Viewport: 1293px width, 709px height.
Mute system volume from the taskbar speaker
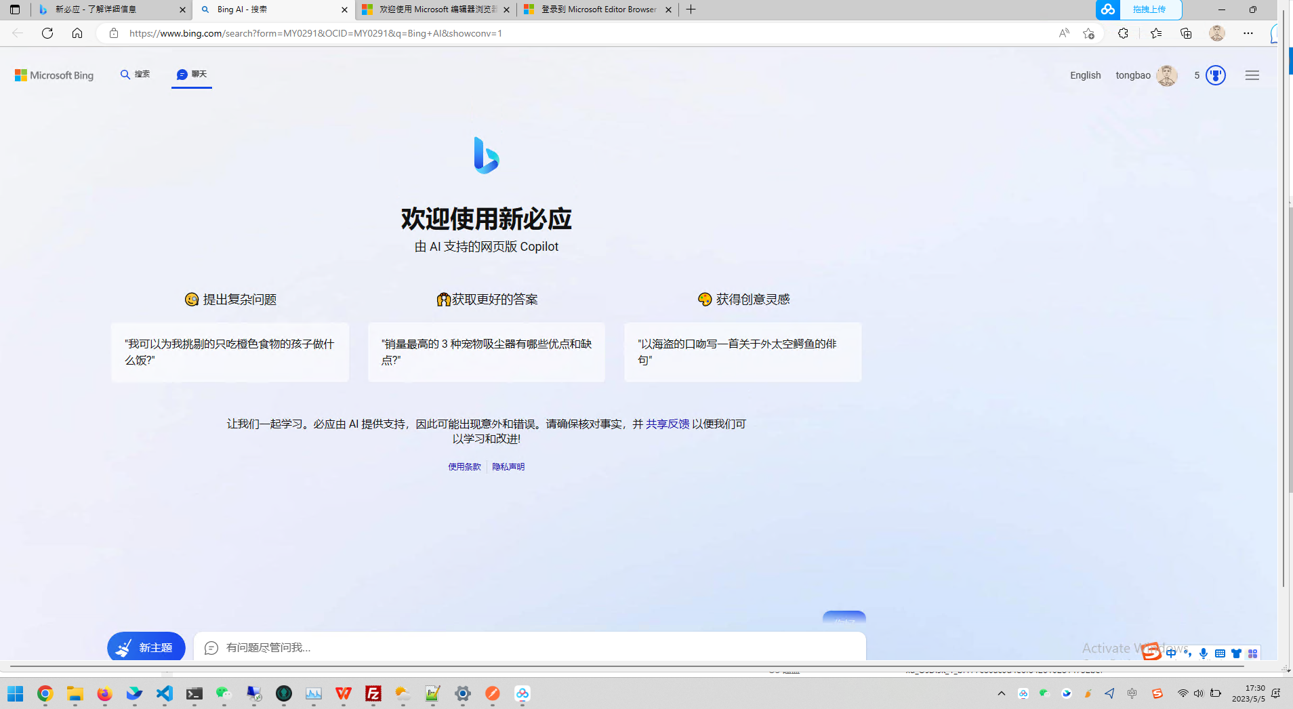click(x=1198, y=693)
